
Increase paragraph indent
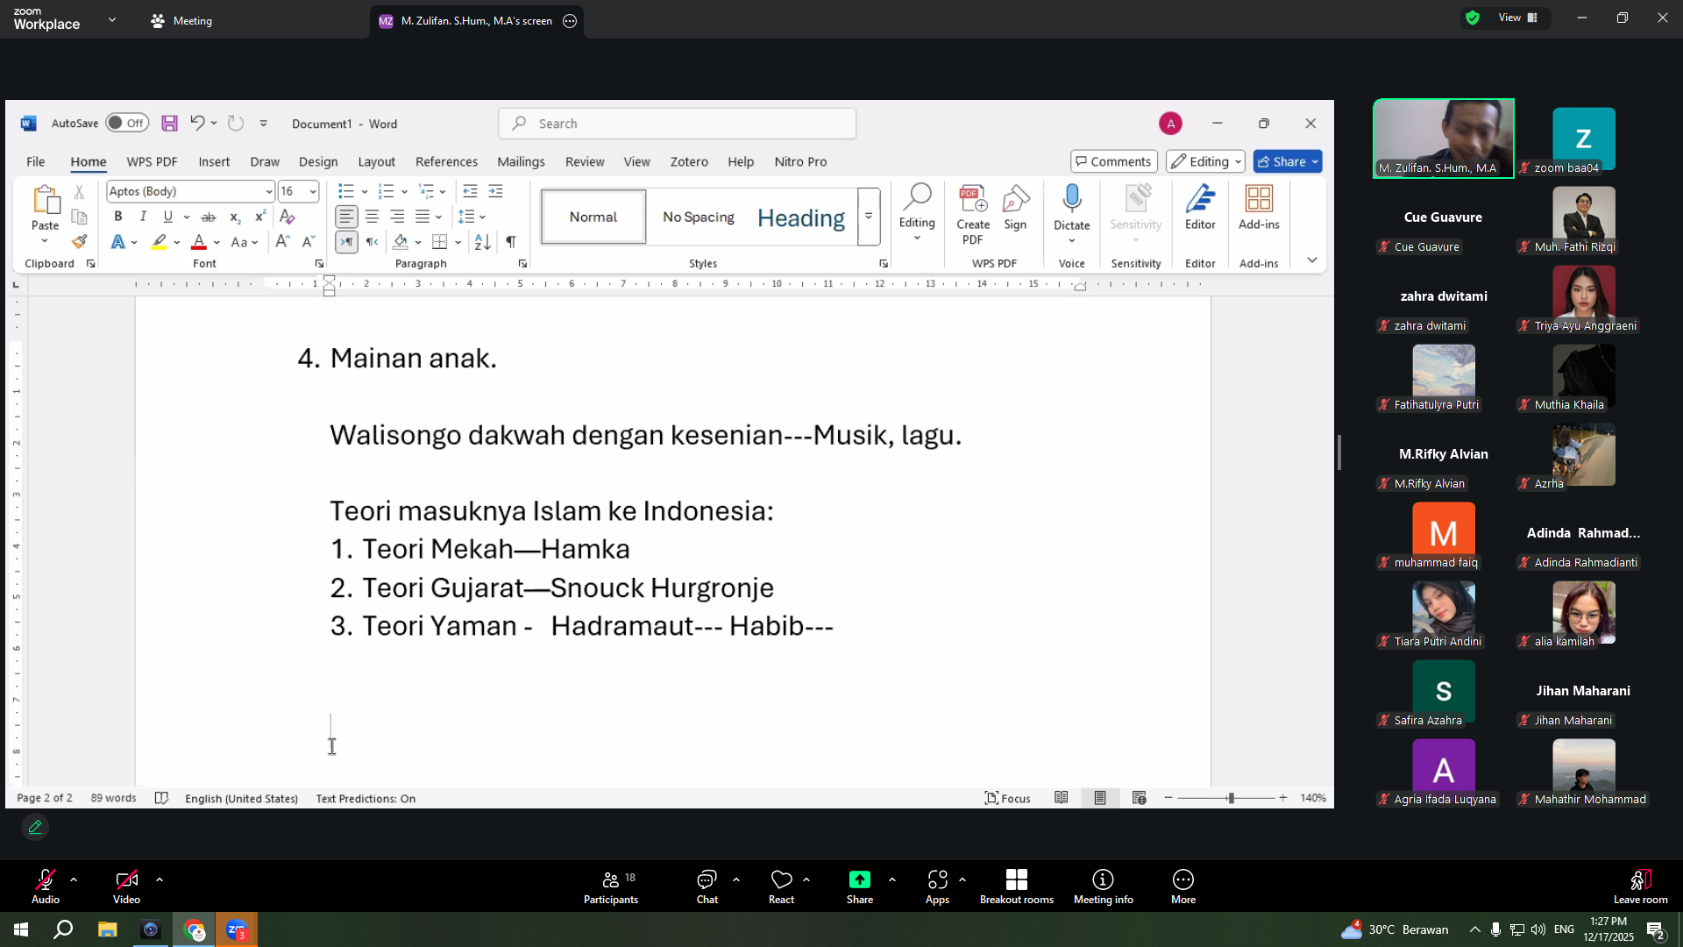pyautogui.click(x=495, y=191)
